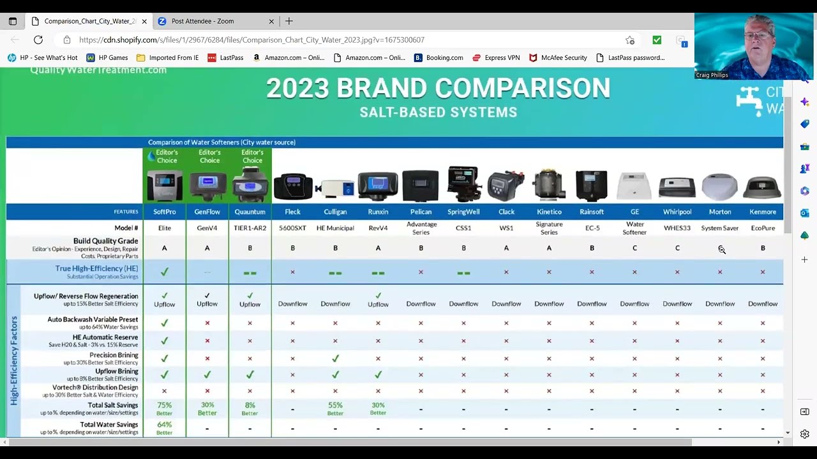Add a sidebar app with plus
Image resolution: width=817 pixels, height=459 pixels.
click(805, 259)
